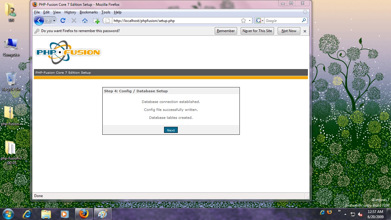Click Next to continue setup
Viewport: 391px width, 220px height.
[x=171, y=130]
